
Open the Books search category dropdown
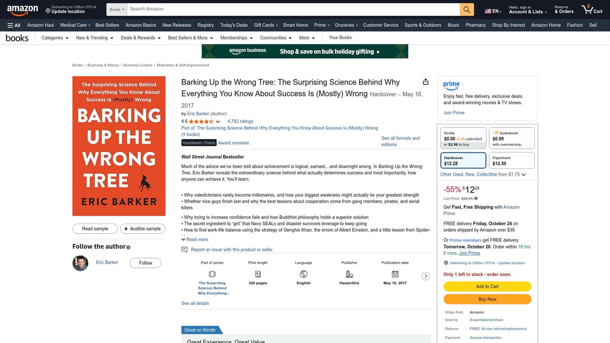117,9
